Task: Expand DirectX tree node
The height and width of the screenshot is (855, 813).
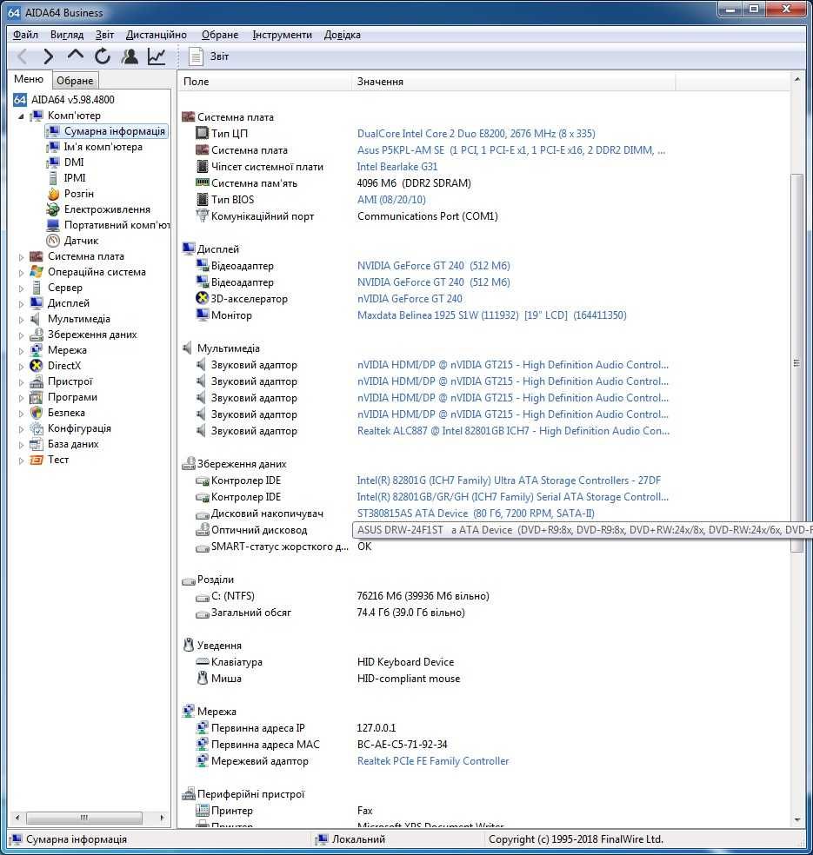Action: click(x=21, y=367)
